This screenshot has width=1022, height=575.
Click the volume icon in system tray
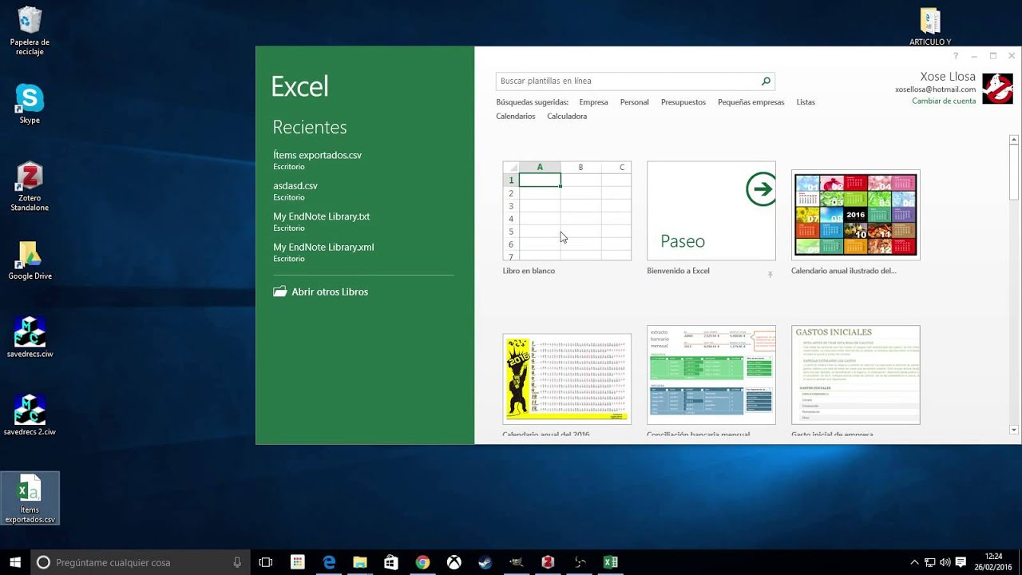pos(945,562)
